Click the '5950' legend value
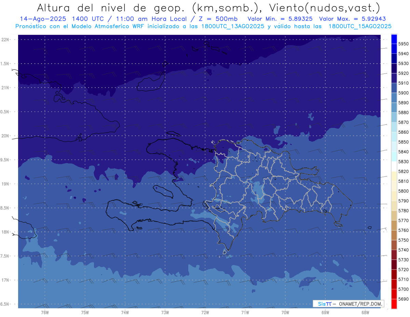Screen dimensions: 410x317 coord(404,44)
